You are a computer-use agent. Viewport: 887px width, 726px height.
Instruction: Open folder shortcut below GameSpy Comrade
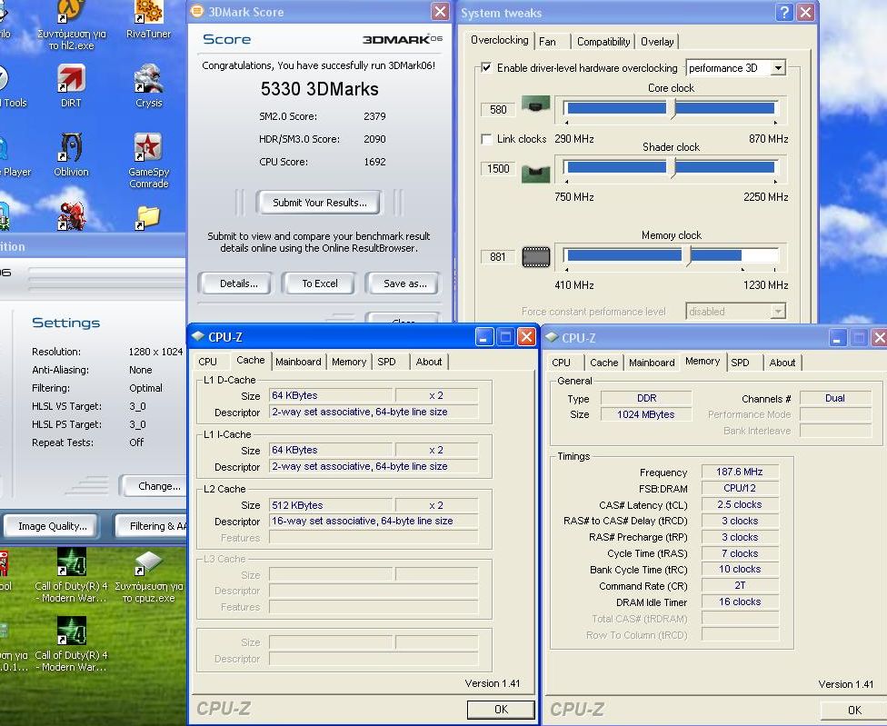coord(148,218)
